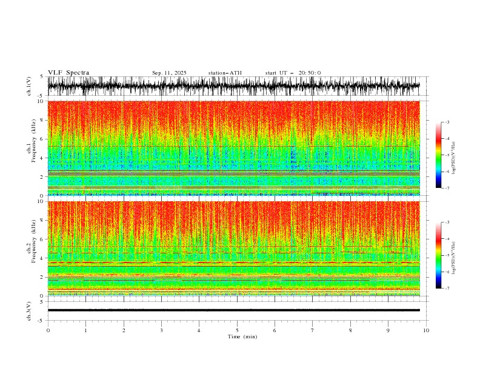480x371 pixels.
Task: Click the upper colorbar 'log(PSD)(V²/Hz)' label
Action: [x=454, y=158]
